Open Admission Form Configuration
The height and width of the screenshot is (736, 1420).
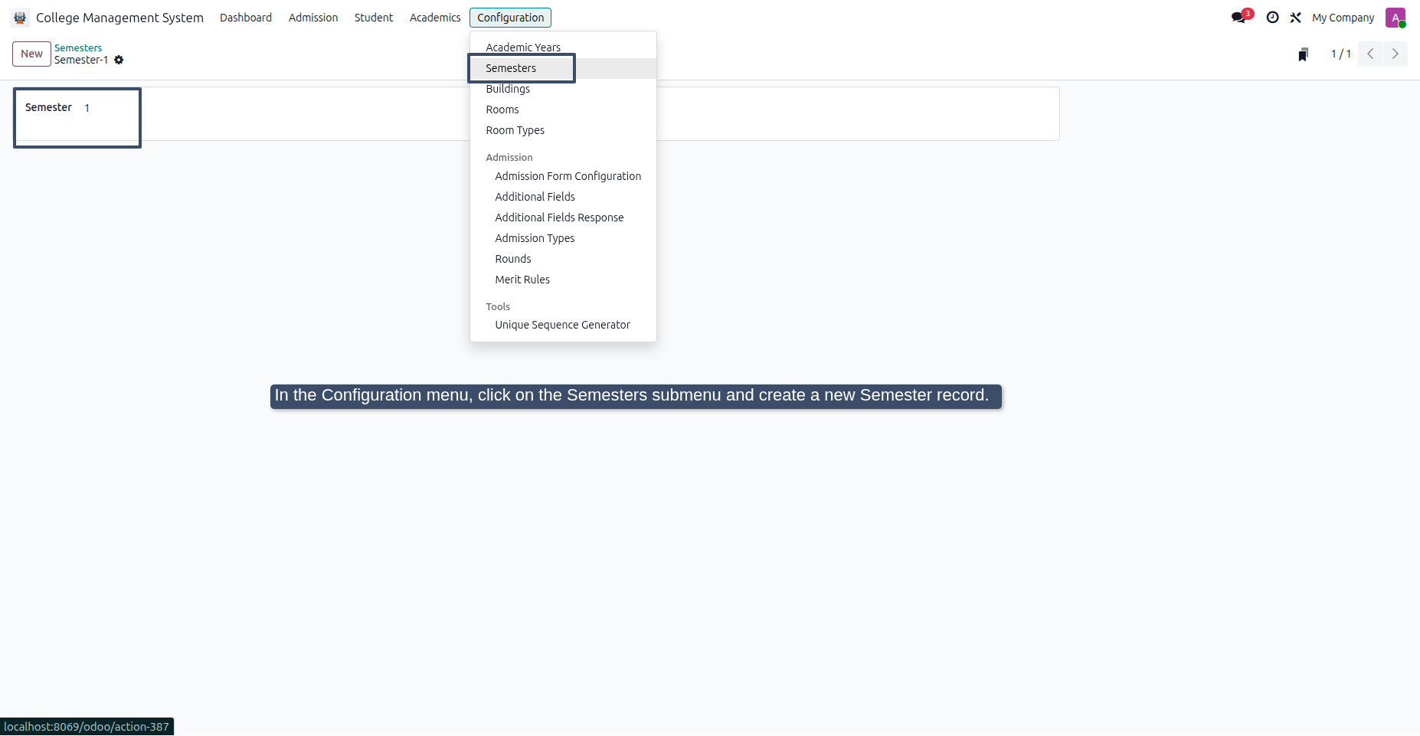pos(563,176)
